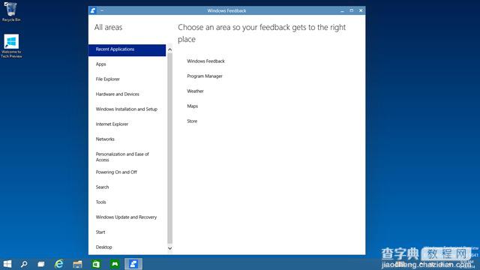This screenshot has width=480, height=270.
Task: Launch the green Xbox Games app on taskbar
Action: 115,264
